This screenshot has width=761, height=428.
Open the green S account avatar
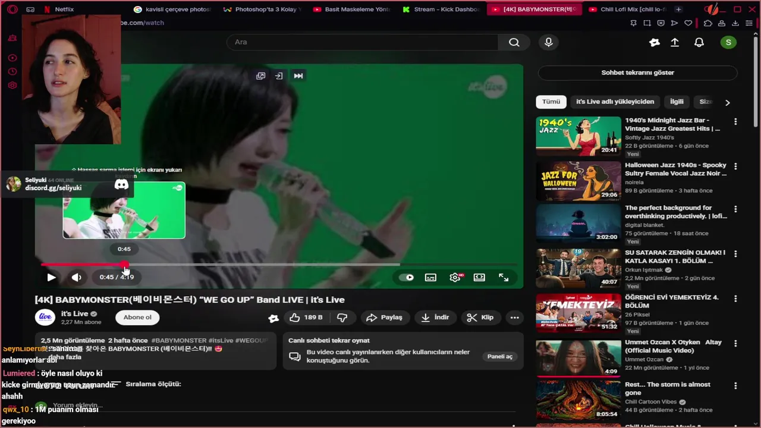728,42
